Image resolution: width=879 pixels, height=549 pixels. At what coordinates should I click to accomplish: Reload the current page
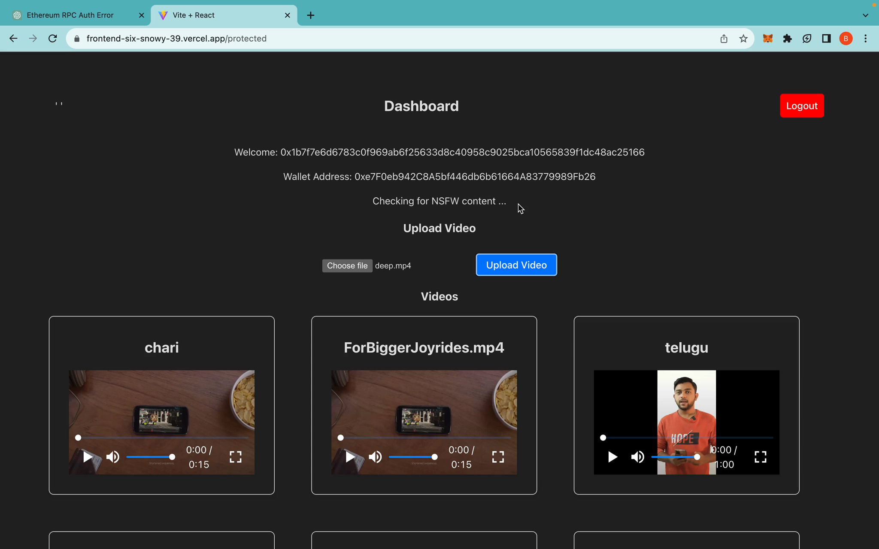[x=53, y=39]
